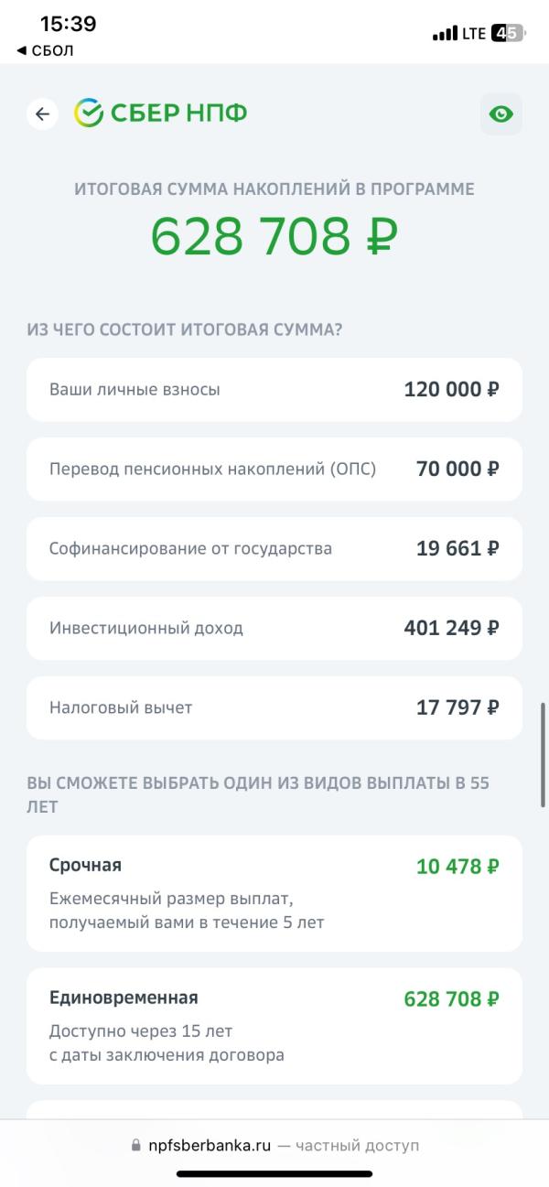Select the Налоговый вычет card
The width and height of the screenshot is (549, 1187).
[274, 708]
